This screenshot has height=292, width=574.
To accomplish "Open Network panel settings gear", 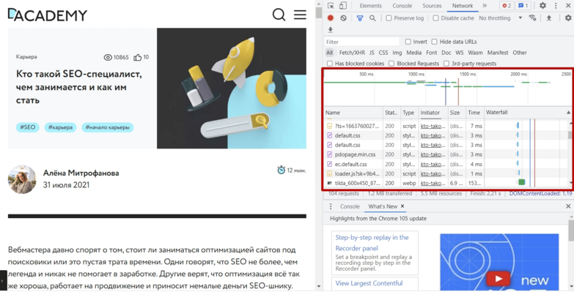I will click(568, 18).
